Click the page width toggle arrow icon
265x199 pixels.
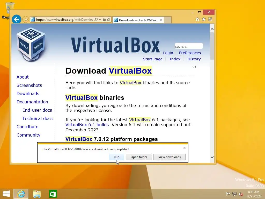pos(194,67)
